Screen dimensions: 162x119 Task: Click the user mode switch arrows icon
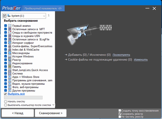click(60, 8)
